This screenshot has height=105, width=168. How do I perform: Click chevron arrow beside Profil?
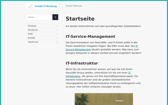[x=57, y=34]
